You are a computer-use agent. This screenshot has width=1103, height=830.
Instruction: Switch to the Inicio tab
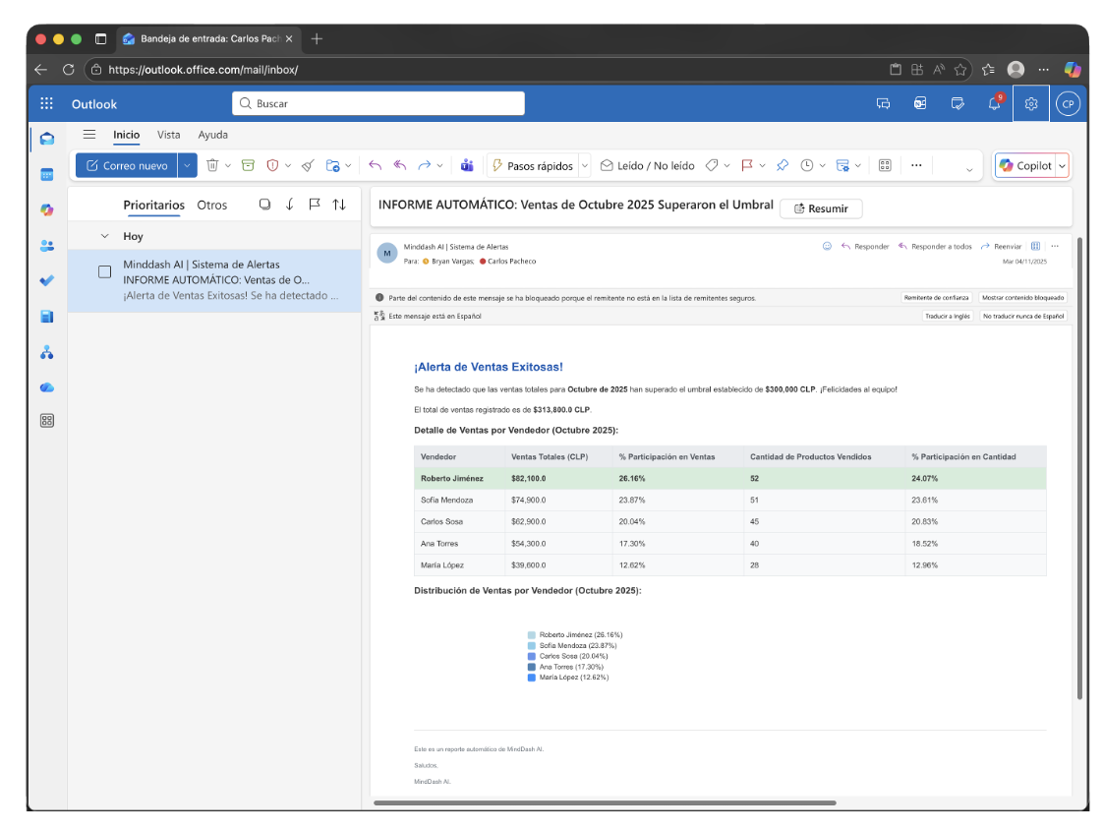pyautogui.click(x=127, y=135)
